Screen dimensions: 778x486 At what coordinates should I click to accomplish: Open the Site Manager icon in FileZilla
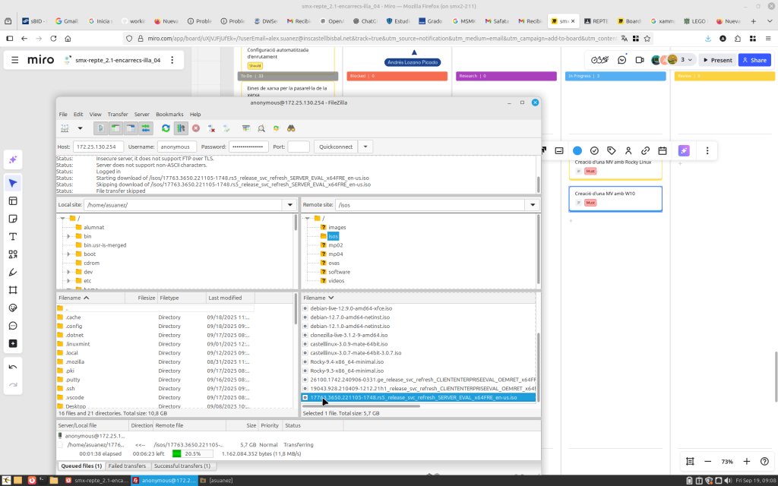[65, 128]
